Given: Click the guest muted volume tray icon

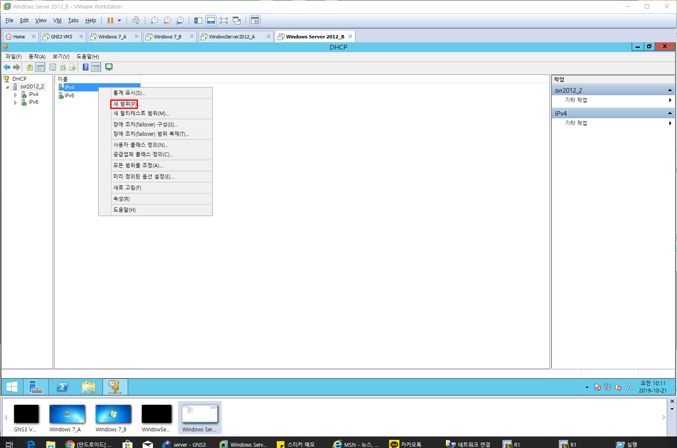Looking at the screenshot, I should [618, 387].
